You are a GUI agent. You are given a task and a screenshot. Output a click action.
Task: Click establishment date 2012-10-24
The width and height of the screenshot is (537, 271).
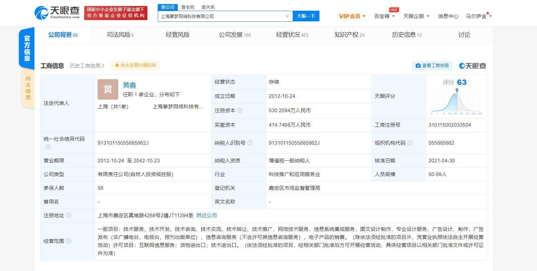click(x=282, y=96)
